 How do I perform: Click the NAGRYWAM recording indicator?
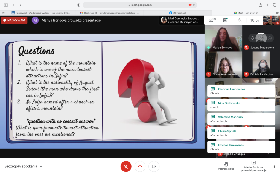pyautogui.click(x=14, y=20)
